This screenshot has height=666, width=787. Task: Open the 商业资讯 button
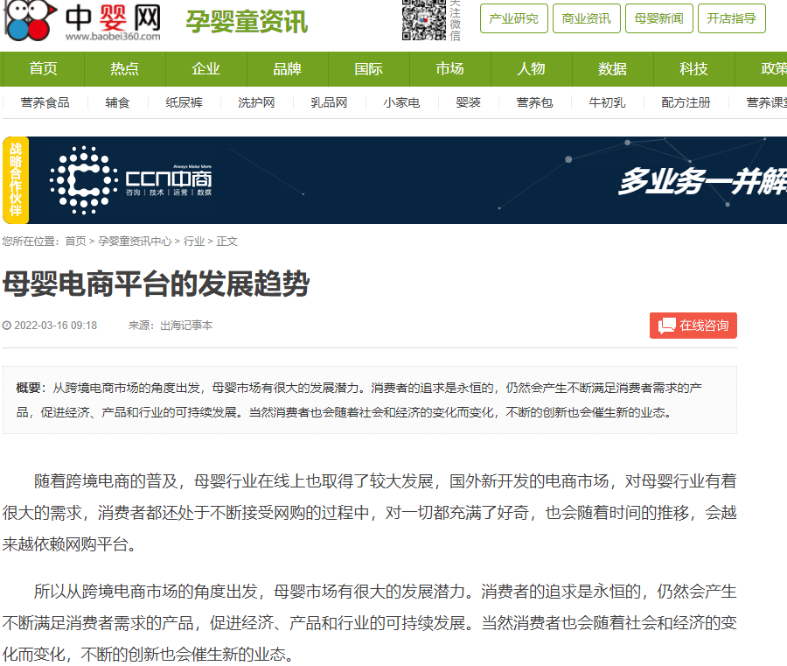pyautogui.click(x=587, y=18)
